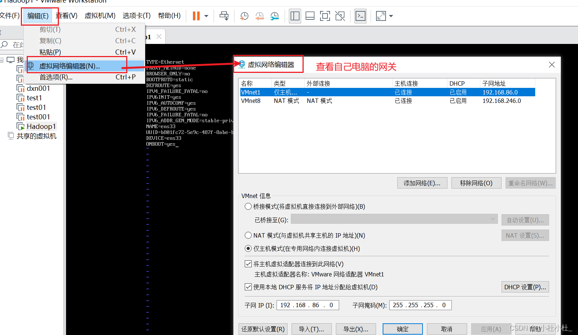Open the 查看(V) menu
Viewport: 578px width, 335px height.
click(67, 15)
